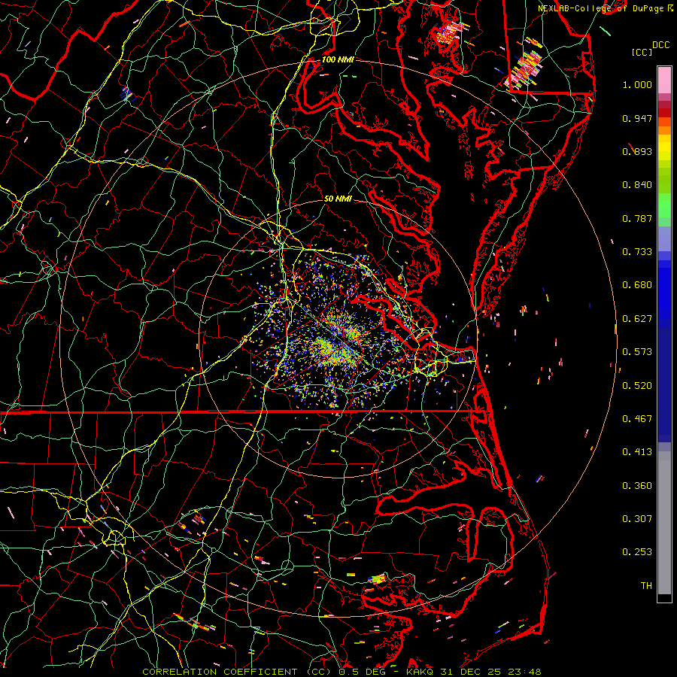
Task: Click the TH threshold label on the scale
Action: pos(646,586)
